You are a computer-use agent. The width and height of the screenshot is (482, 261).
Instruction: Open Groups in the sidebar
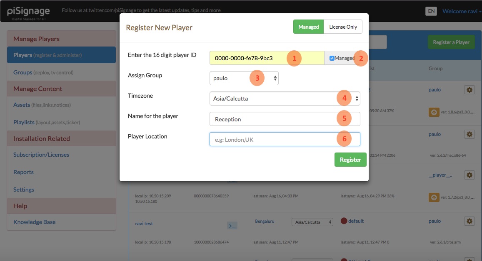coord(22,72)
